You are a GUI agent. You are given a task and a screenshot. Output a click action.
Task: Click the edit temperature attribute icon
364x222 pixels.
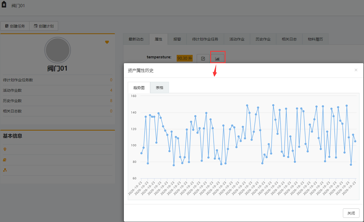[203, 59]
